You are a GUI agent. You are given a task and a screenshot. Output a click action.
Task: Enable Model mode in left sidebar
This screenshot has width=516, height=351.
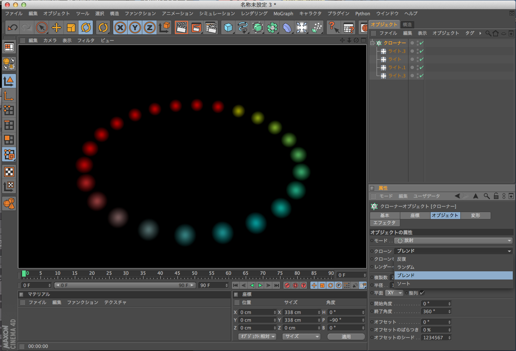coord(9,81)
